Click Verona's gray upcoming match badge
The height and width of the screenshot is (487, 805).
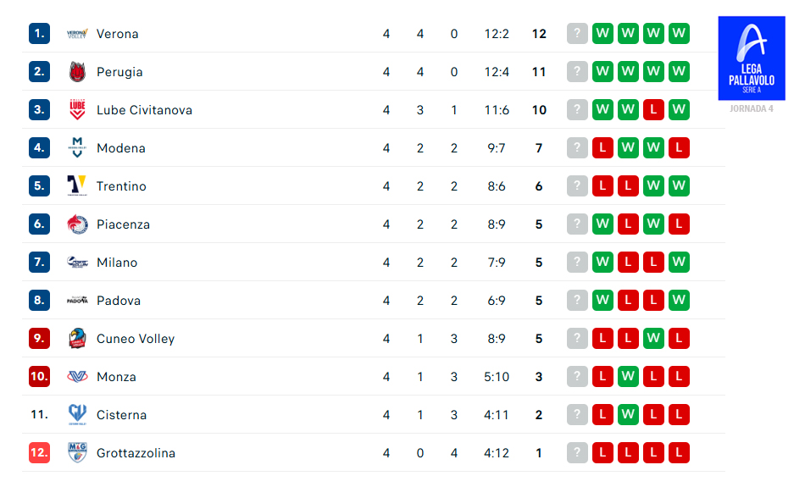(x=577, y=34)
